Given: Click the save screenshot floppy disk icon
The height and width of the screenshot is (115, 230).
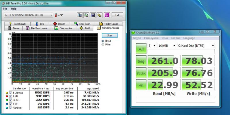Looking at the screenshot, I should pyautogui.click(x=93, y=15).
